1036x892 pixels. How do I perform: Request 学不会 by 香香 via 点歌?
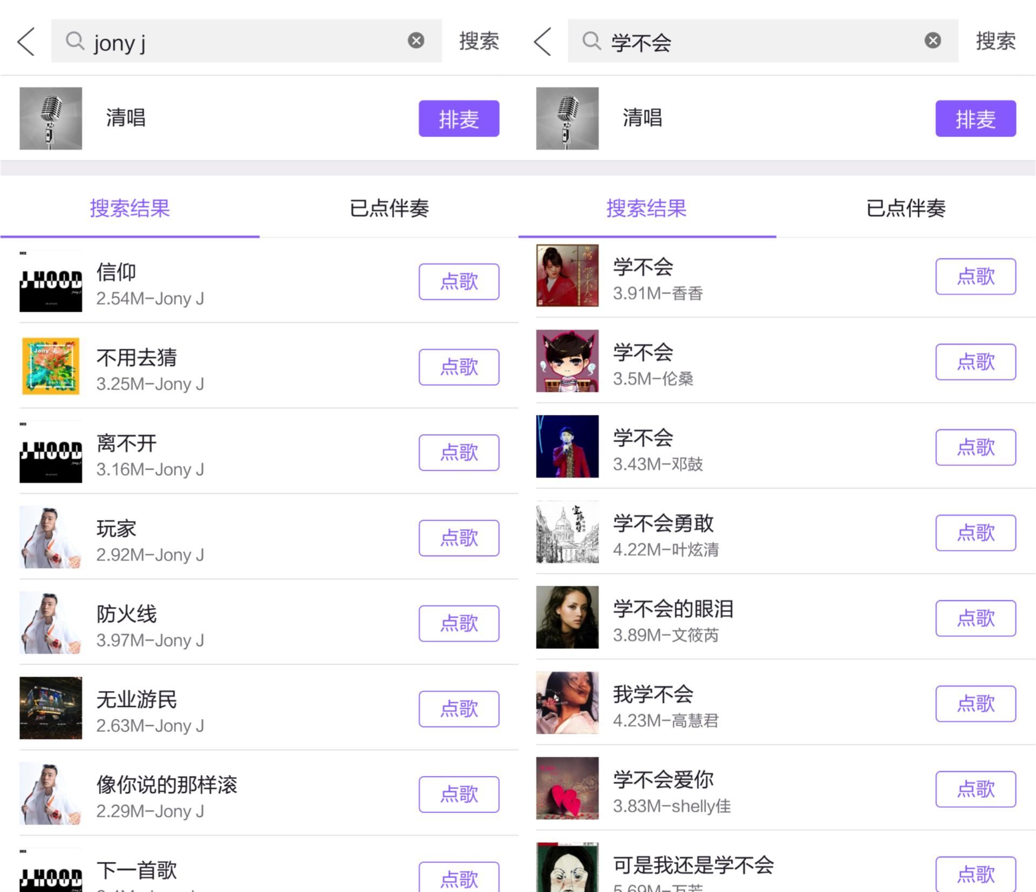click(x=976, y=277)
